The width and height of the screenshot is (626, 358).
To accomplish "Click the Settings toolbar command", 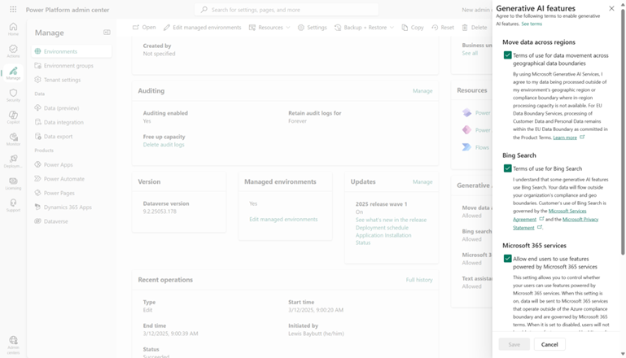I will point(313,27).
